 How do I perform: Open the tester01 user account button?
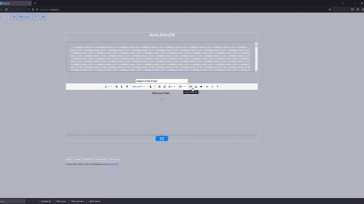coord(25,17)
